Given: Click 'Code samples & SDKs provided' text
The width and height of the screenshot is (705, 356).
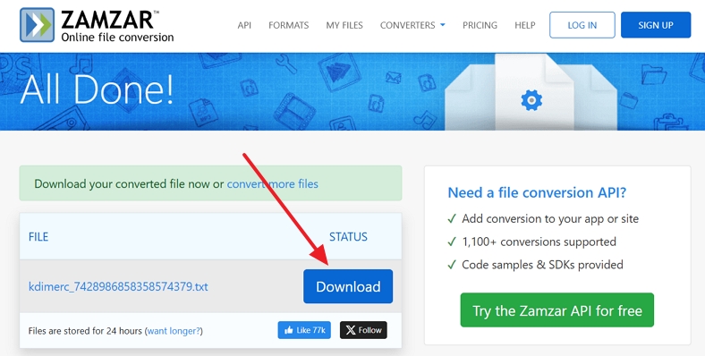Looking at the screenshot, I should pyautogui.click(x=543, y=265).
